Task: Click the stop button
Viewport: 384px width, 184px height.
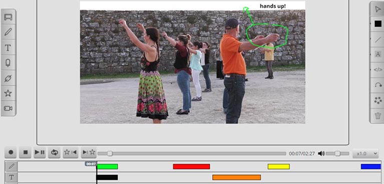Action: click(x=26, y=152)
